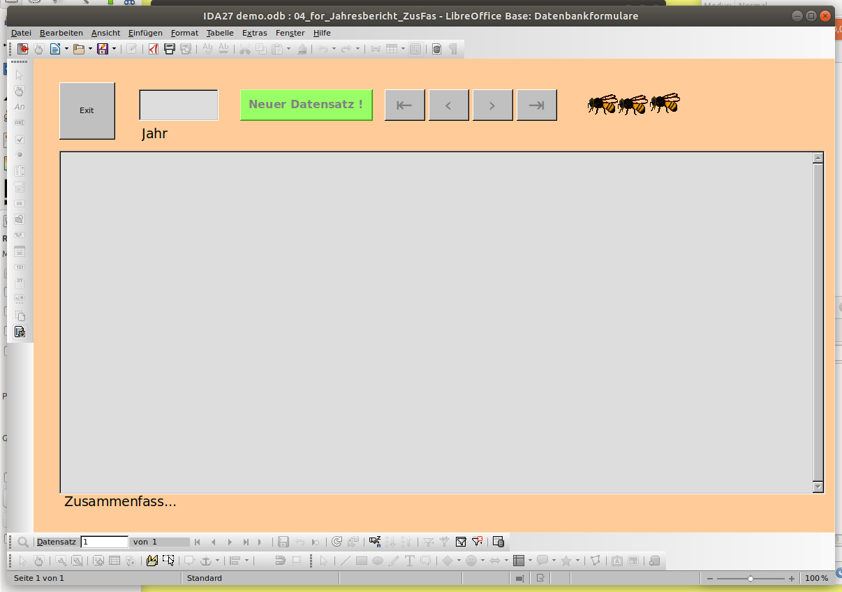Click the Print icon in the toolbar
Image resolution: width=842 pixels, height=592 pixels.
pyautogui.click(x=169, y=49)
